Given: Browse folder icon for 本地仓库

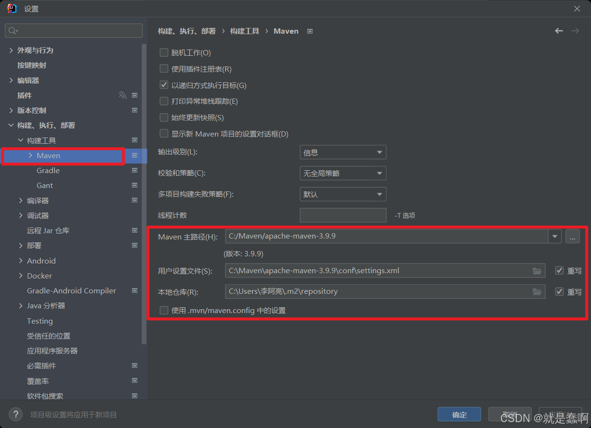Looking at the screenshot, I should (537, 291).
